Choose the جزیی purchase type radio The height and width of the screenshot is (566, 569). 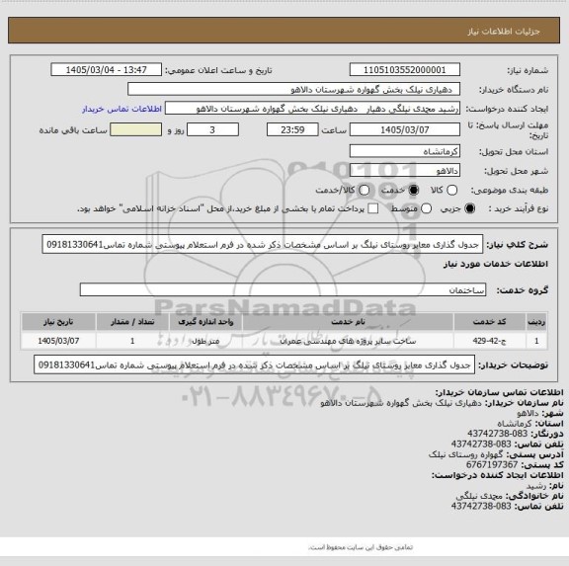(469, 208)
